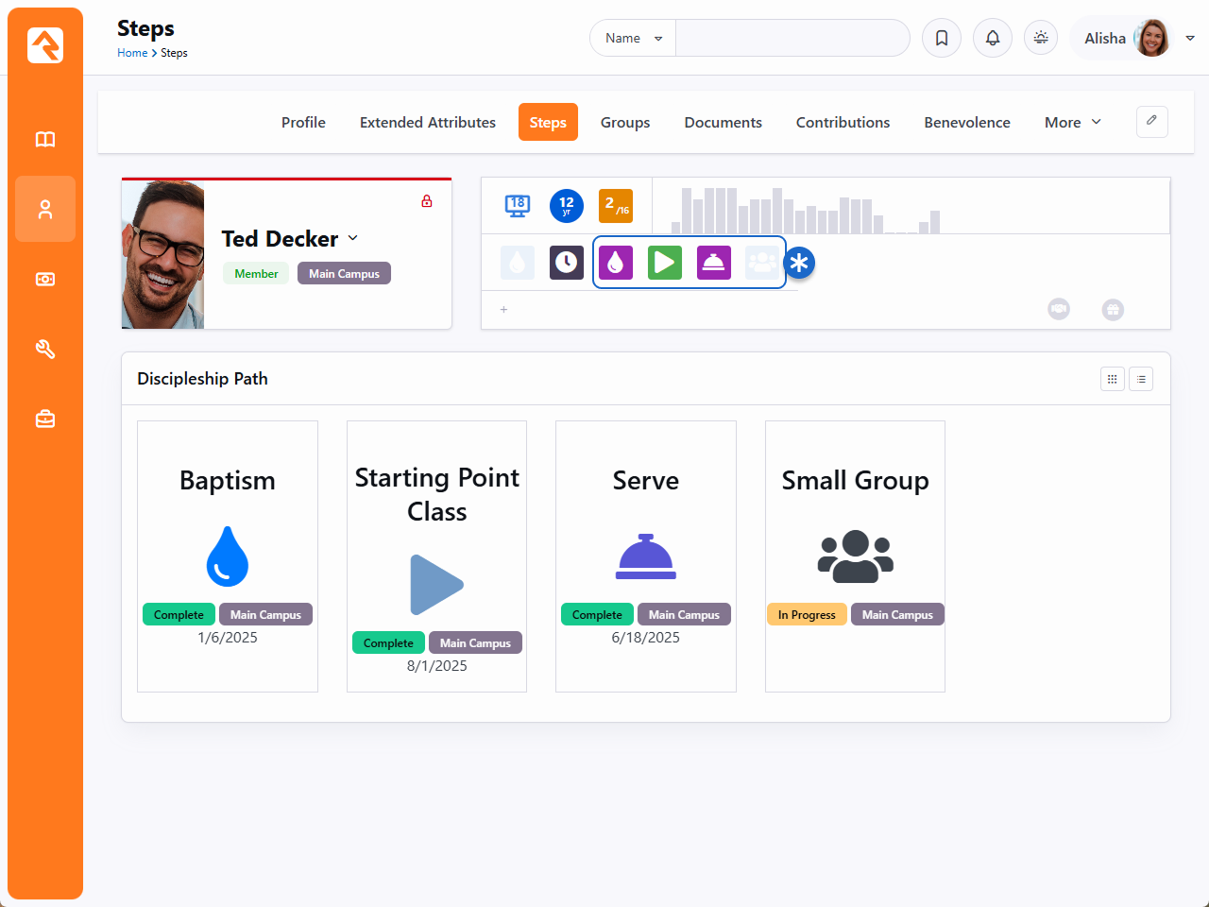Click the red lock icon on Ted's card
The image size is (1209, 907).
click(x=427, y=201)
